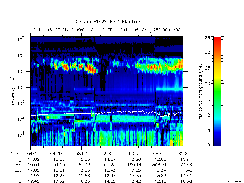Screen dimensions: 244x183
Task: Click colorbar tick value 0
Action: pyautogui.click(x=209, y=145)
